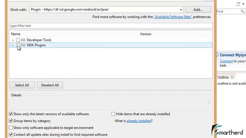Tick the NDK Plugins checkbox
Screen dimensions: 246x138
18,45
